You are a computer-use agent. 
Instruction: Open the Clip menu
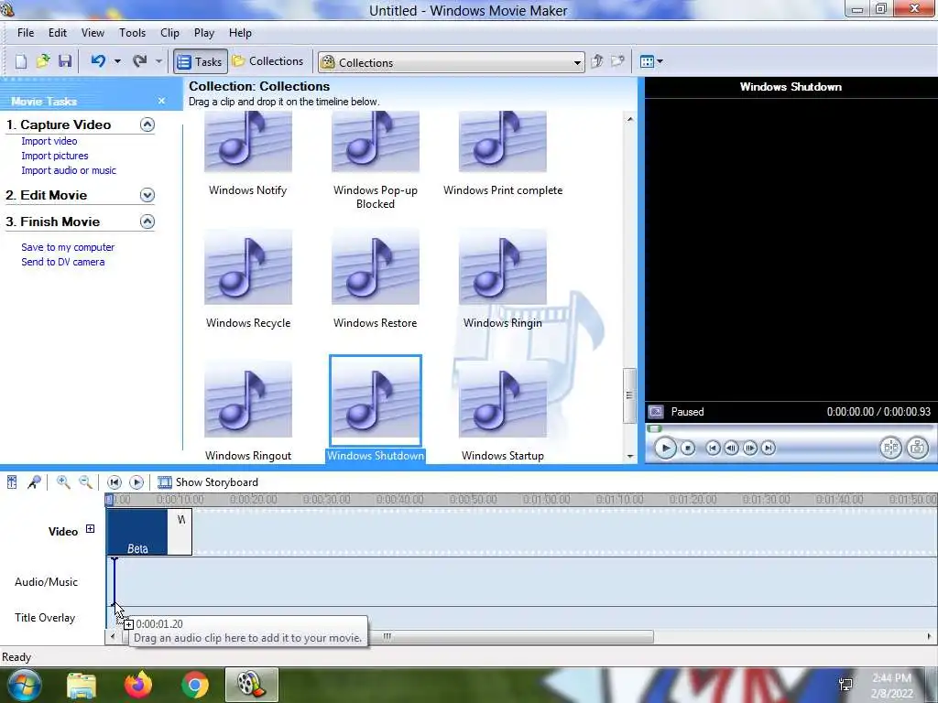tap(169, 33)
